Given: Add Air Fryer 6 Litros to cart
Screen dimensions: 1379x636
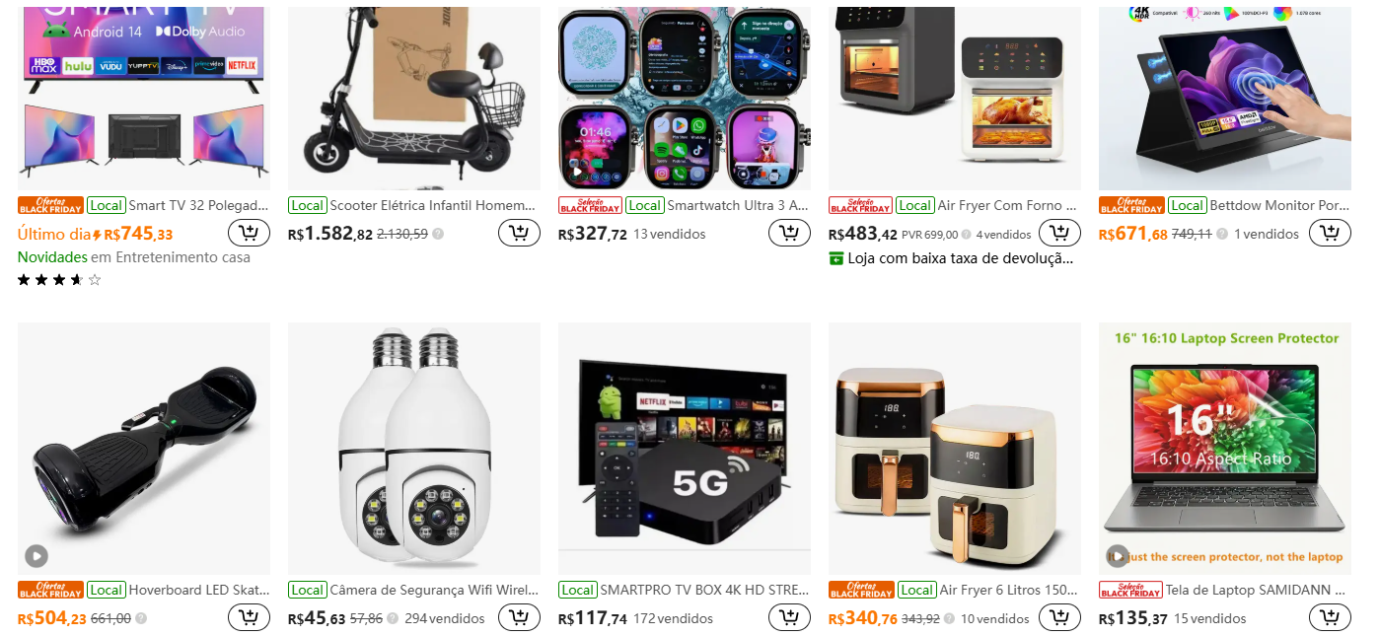Looking at the screenshot, I should [1059, 618].
